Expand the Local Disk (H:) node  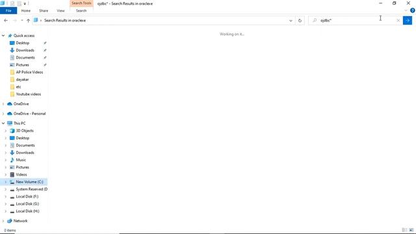point(6,211)
